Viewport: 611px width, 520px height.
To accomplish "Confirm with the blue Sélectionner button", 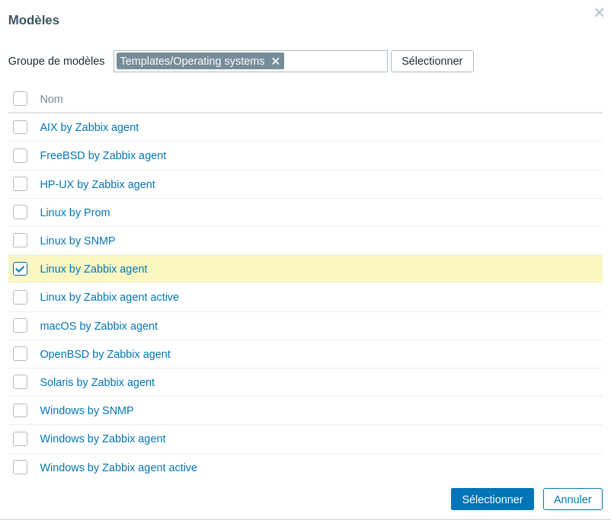I will pyautogui.click(x=492, y=499).
